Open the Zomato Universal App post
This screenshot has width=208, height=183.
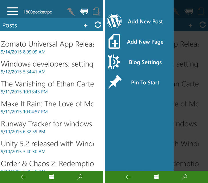pos(47,44)
